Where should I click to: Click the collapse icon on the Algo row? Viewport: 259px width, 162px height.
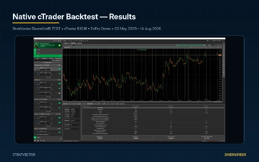pos(60,56)
